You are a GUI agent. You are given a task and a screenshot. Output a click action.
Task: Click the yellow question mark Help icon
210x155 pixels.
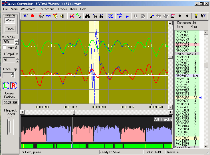pyautogui.click(x=196, y=16)
